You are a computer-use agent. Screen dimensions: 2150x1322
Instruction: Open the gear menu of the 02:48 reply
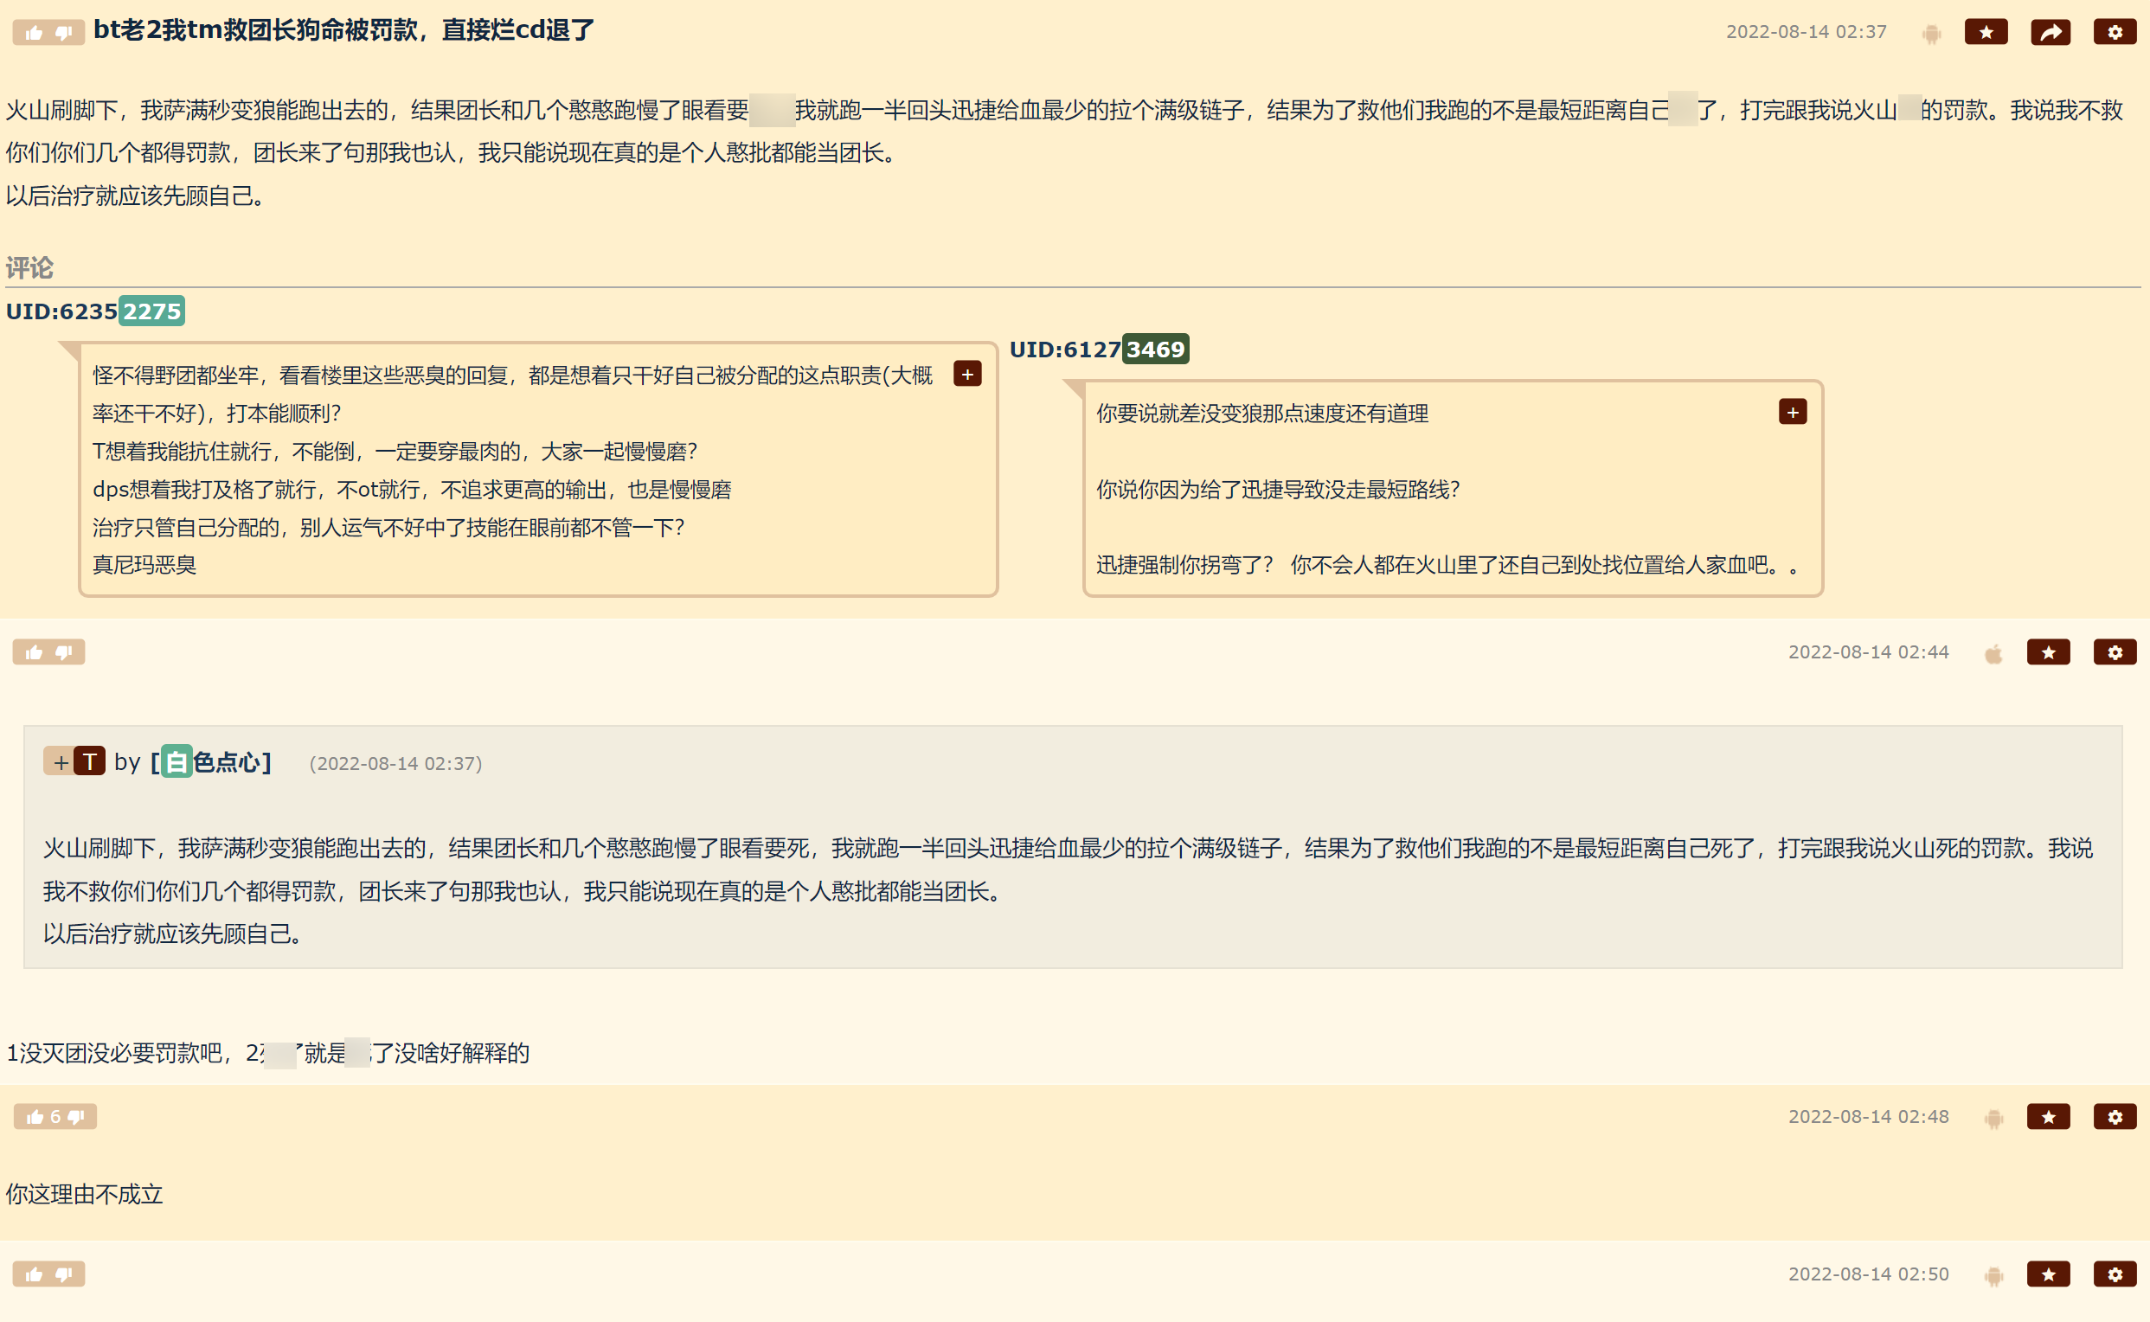pos(2115,1117)
